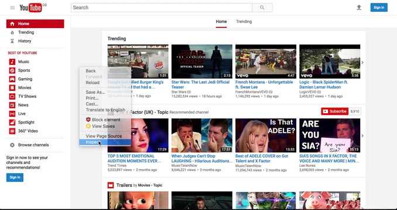397x210 pixels.
Task: Click the BEST OF YOUTUBE heading
Action: click(22, 53)
